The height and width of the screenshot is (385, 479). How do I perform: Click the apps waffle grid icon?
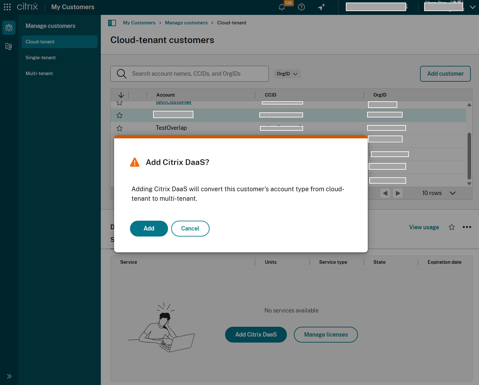pyautogui.click(x=7, y=7)
